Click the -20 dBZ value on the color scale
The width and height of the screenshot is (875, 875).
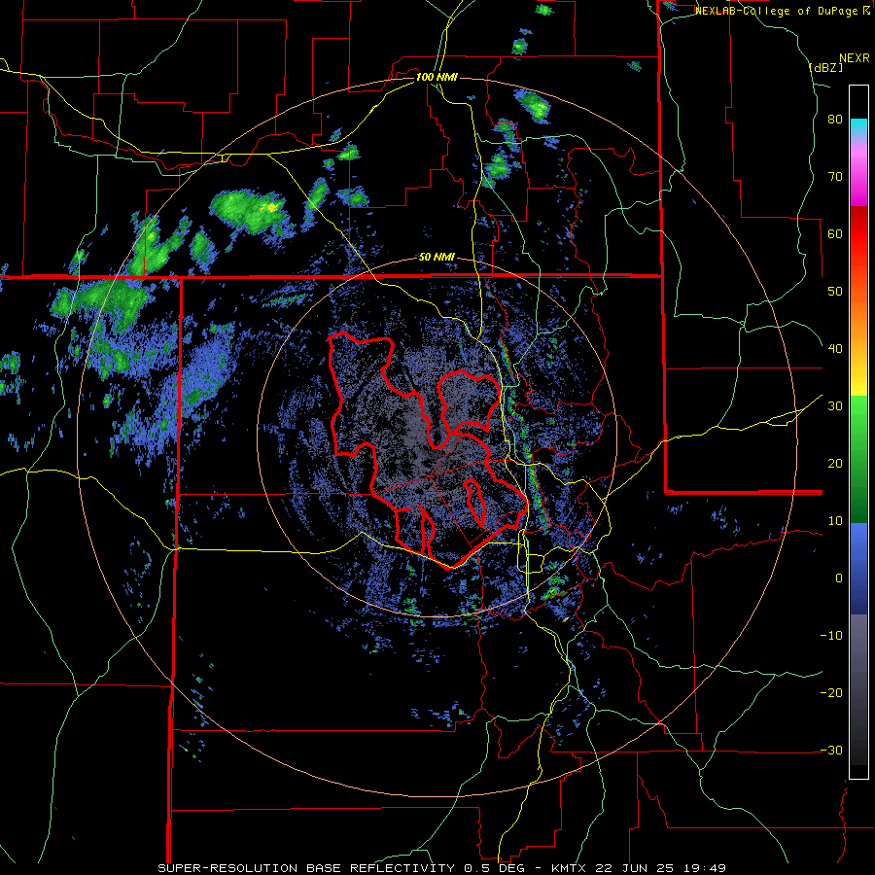coord(831,693)
